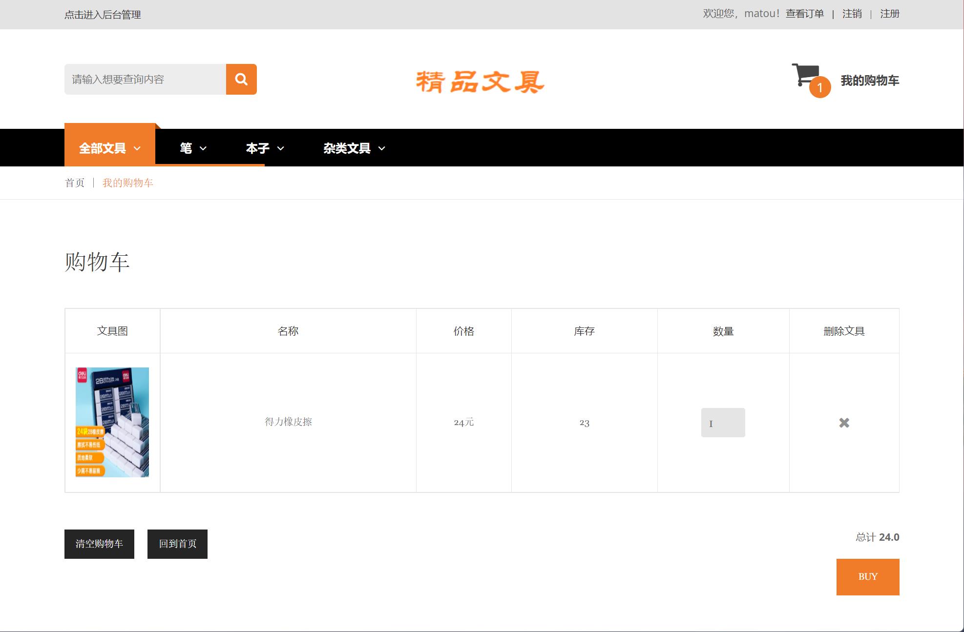Screen dimensions: 964x632
Task: Open the 笔 category dropdown
Action: [192, 148]
